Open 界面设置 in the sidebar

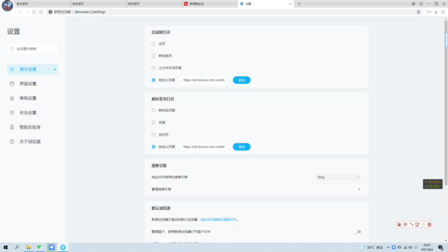click(x=28, y=84)
